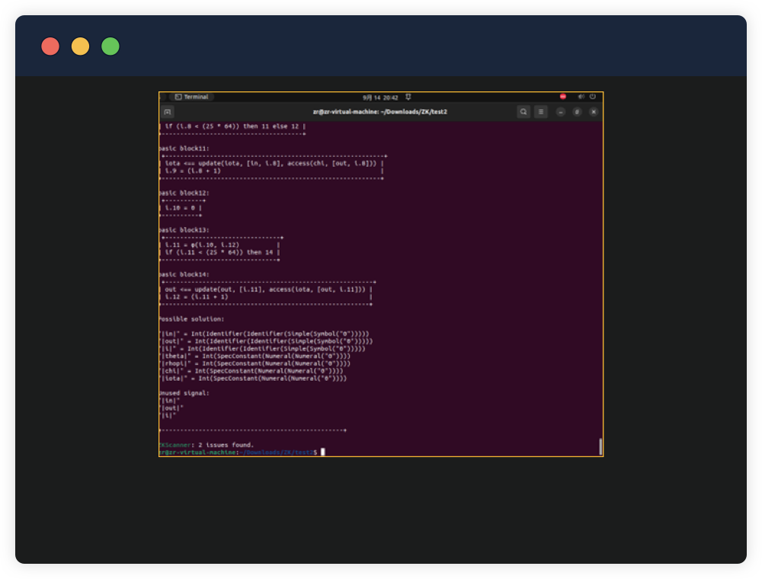
Task: Open the Terminal app menu in top bar
Action: click(192, 97)
